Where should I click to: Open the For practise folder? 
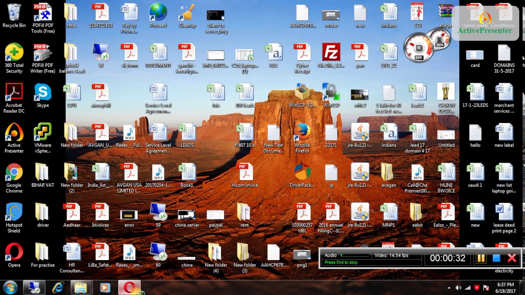coord(43,256)
